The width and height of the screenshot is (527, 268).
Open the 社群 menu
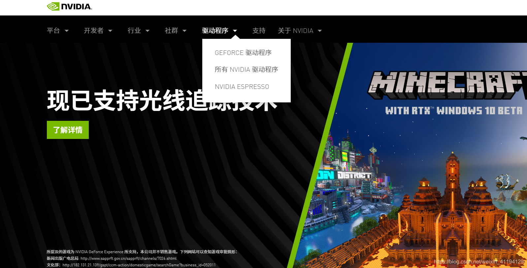pyautogui.click(x=172, y=31)
